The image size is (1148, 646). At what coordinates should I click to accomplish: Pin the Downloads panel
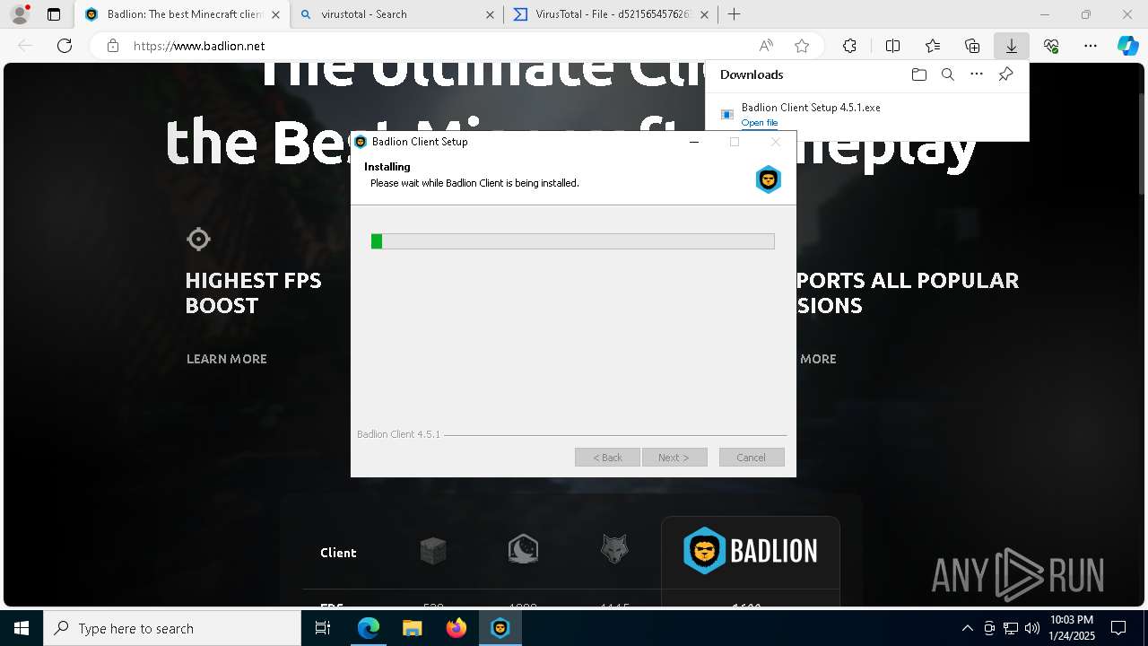click(1005, 74)
